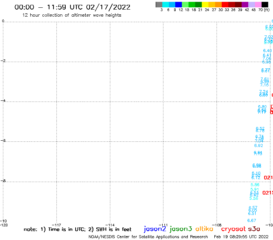Click the 5.91 wave height value
Image resolution: width=273 pixels, height=240 pixels.
point(255,189)
